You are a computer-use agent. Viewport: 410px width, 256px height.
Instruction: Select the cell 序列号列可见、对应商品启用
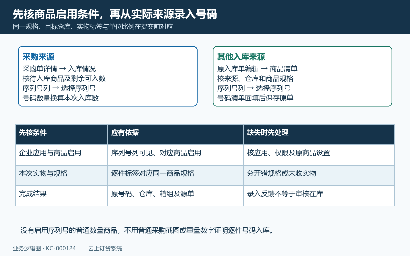click(176, 155)
